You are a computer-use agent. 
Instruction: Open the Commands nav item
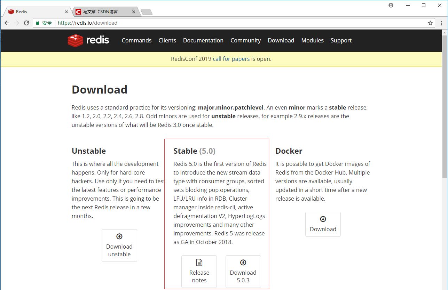(136, 40)
